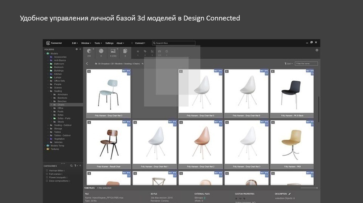Filter by tags icon

pyautogui.click(x=145, y=51)
